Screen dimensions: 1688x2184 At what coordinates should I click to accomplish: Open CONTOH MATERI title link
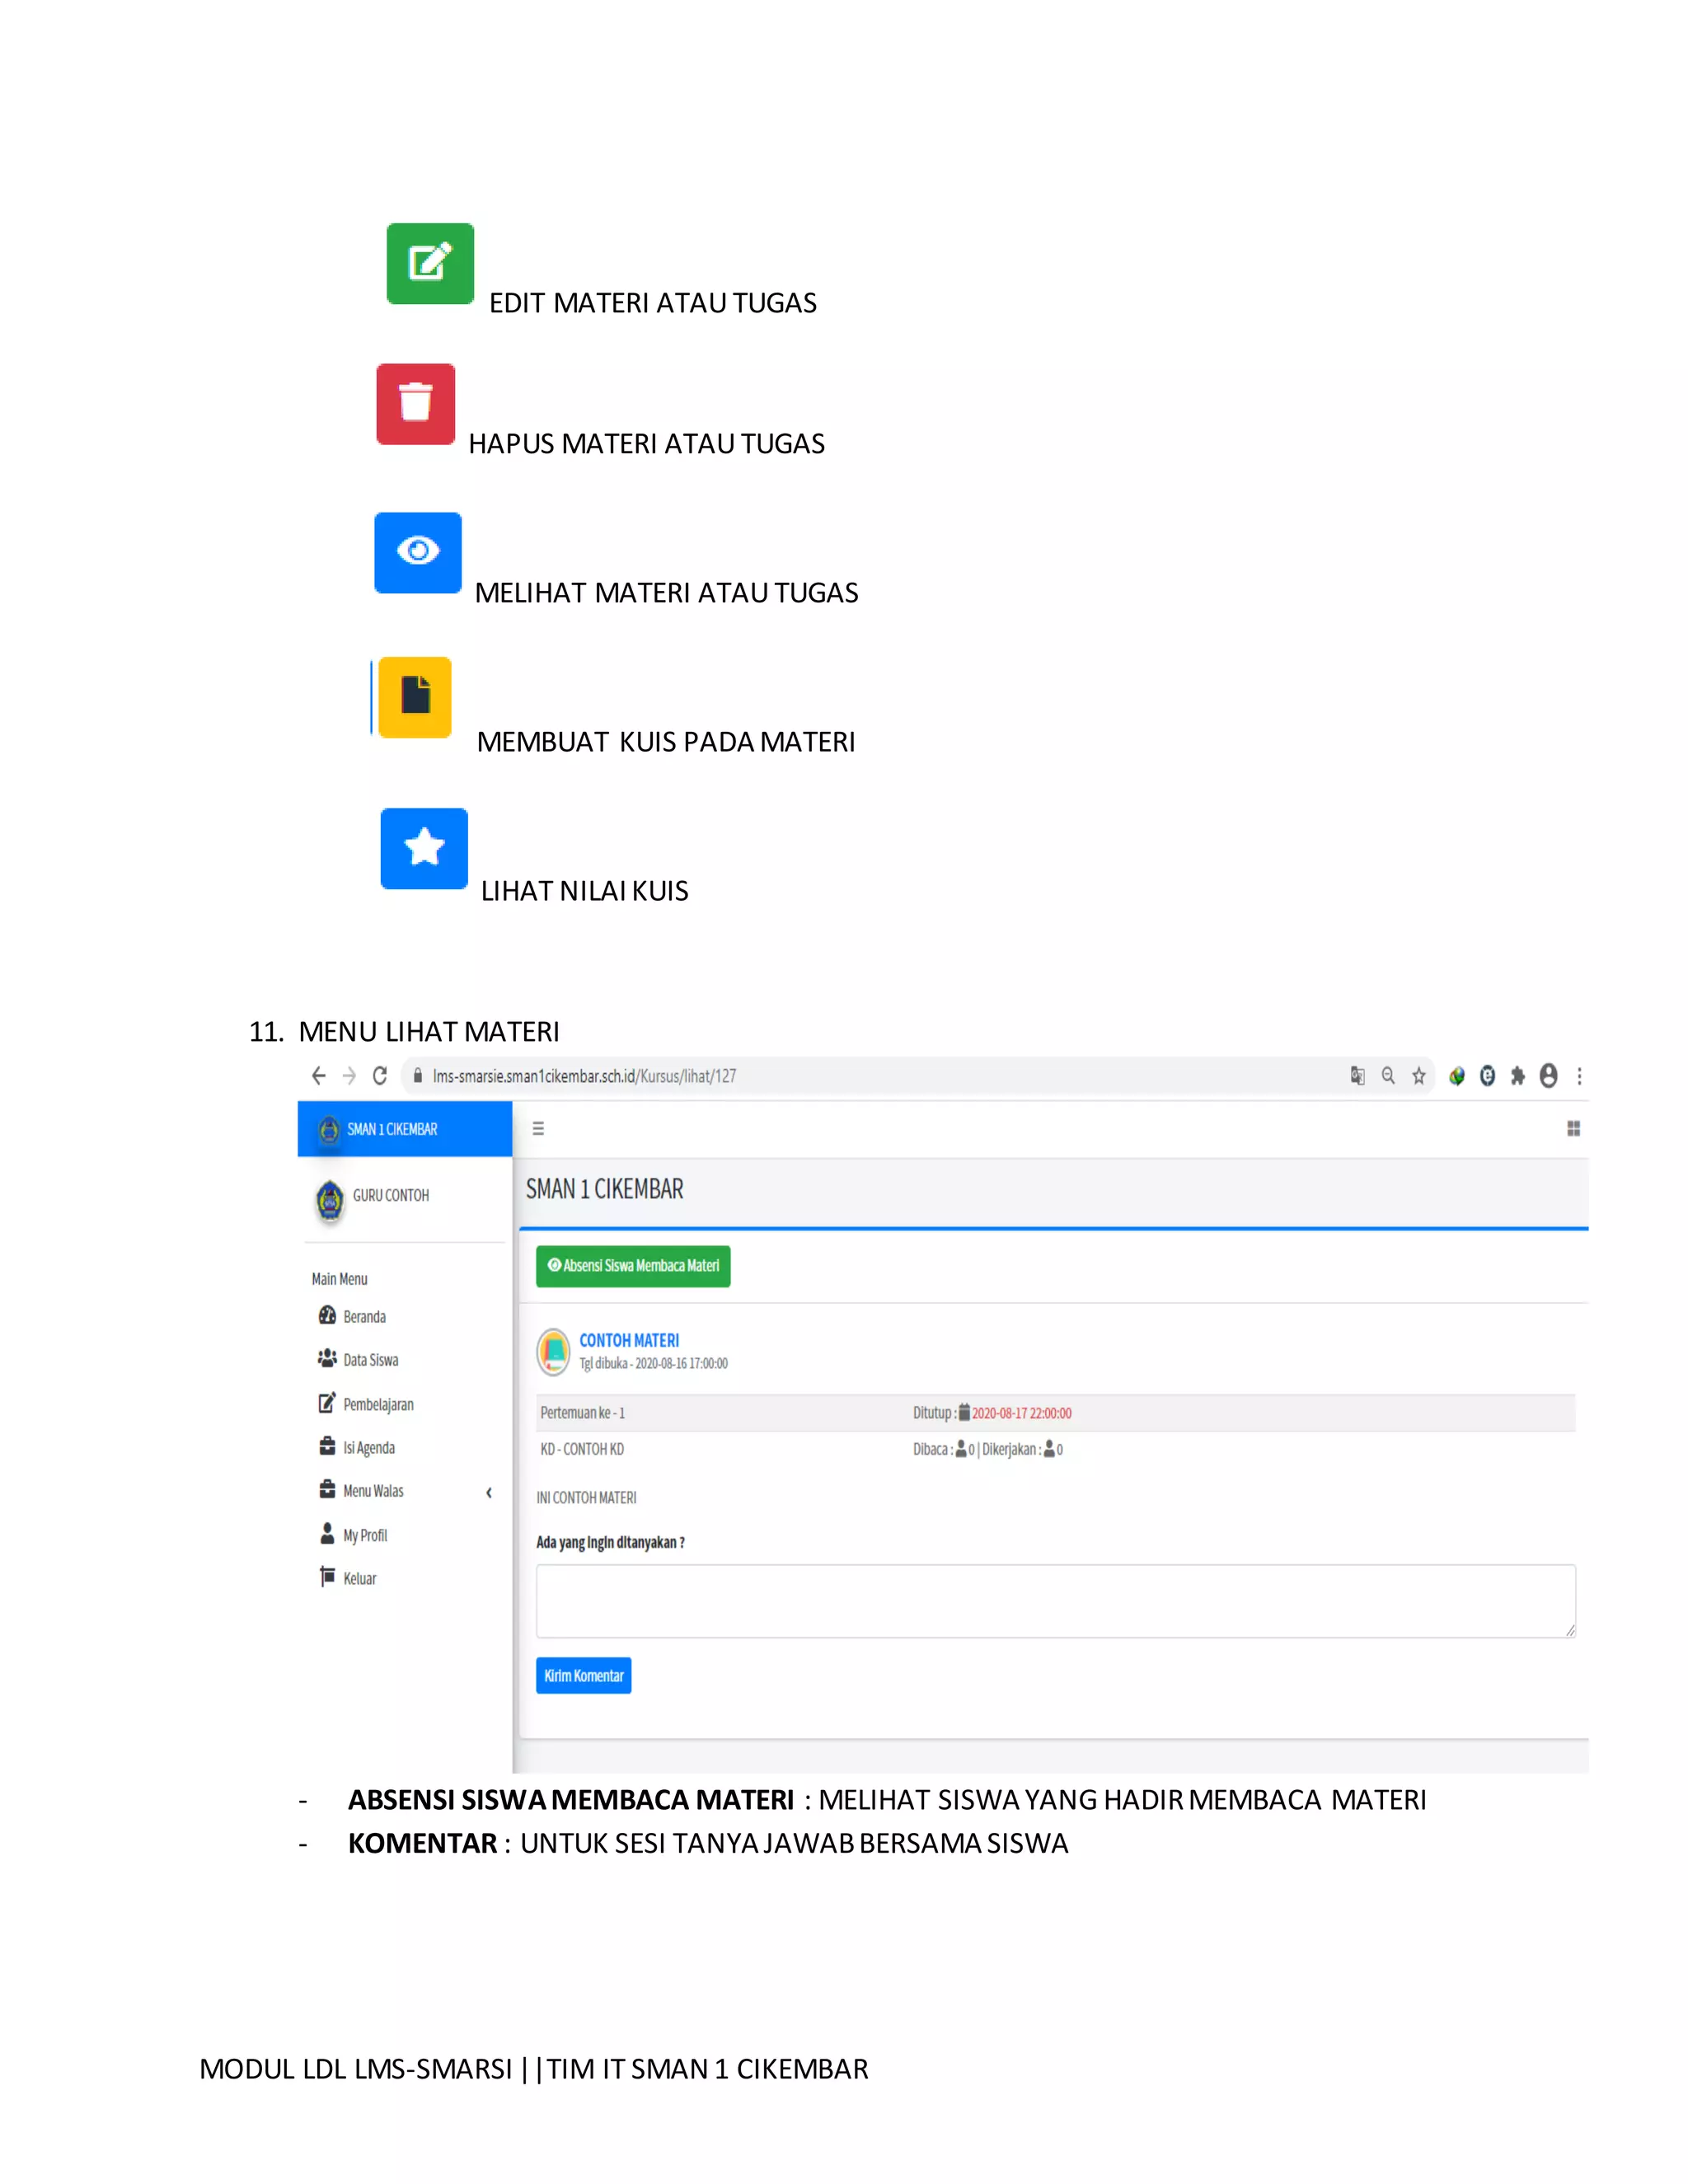pos(629,1340)
